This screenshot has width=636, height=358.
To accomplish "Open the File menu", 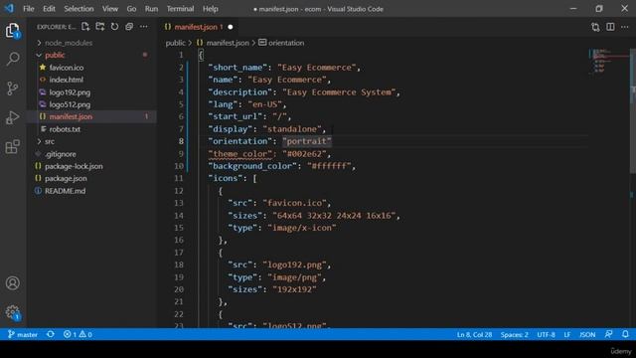I will 29,9.
